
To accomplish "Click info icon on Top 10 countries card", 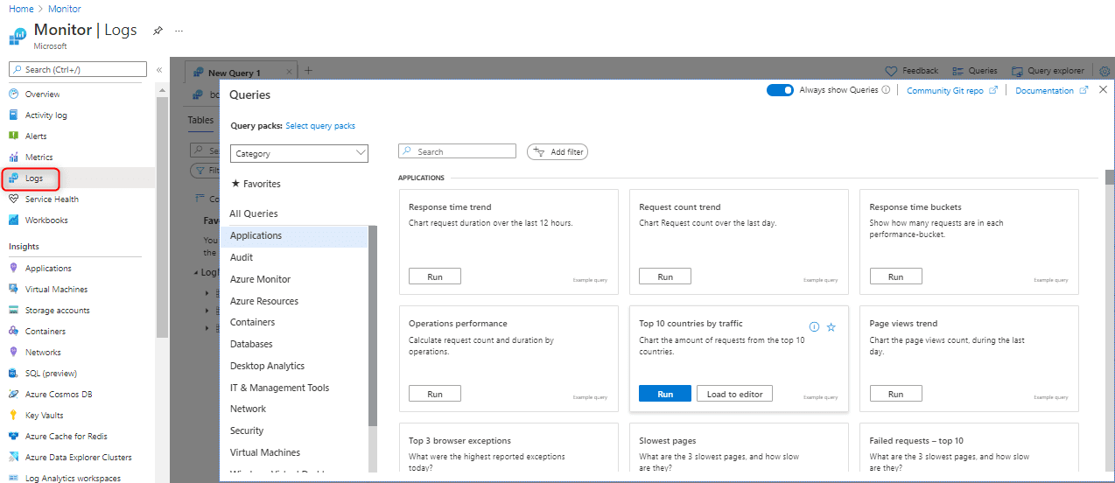I will 814,326.
